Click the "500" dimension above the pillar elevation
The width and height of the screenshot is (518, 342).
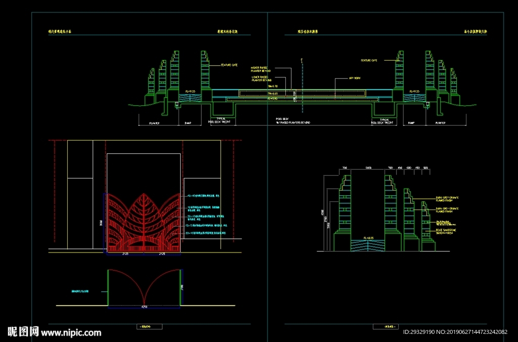pyautogui.click(x=425, y=168)
